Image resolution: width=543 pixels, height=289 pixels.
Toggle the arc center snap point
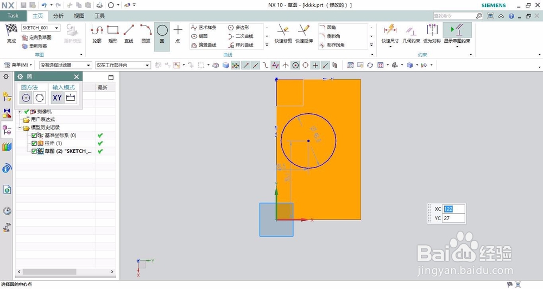[x=295, y=65]
